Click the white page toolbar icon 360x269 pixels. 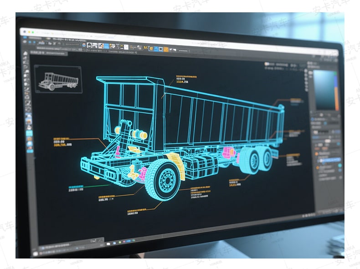(x=126, y=47)
